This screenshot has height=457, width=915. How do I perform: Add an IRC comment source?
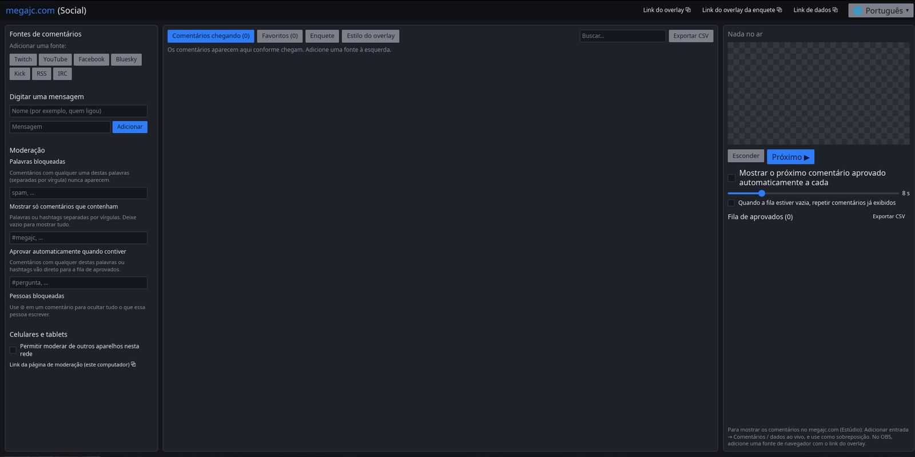pos(62,74)
